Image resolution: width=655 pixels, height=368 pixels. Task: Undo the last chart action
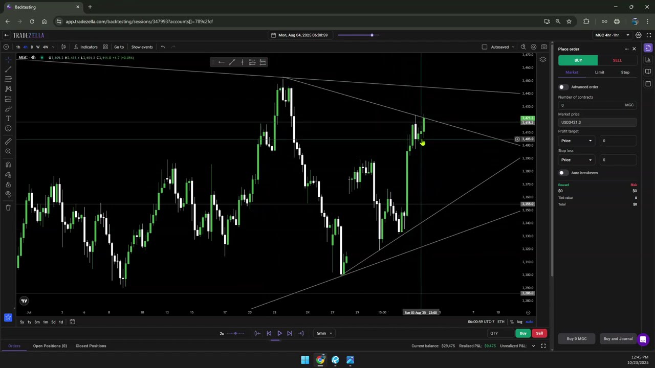pos(163,47)
